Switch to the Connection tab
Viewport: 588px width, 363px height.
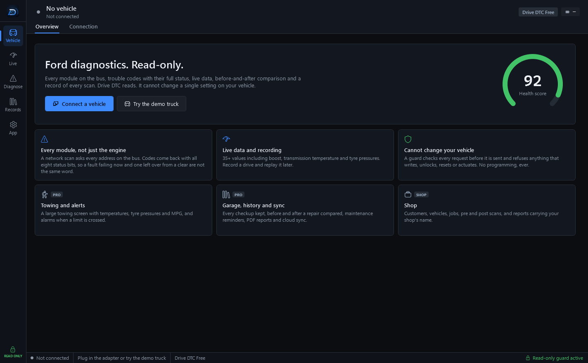(x=83, y=27)
